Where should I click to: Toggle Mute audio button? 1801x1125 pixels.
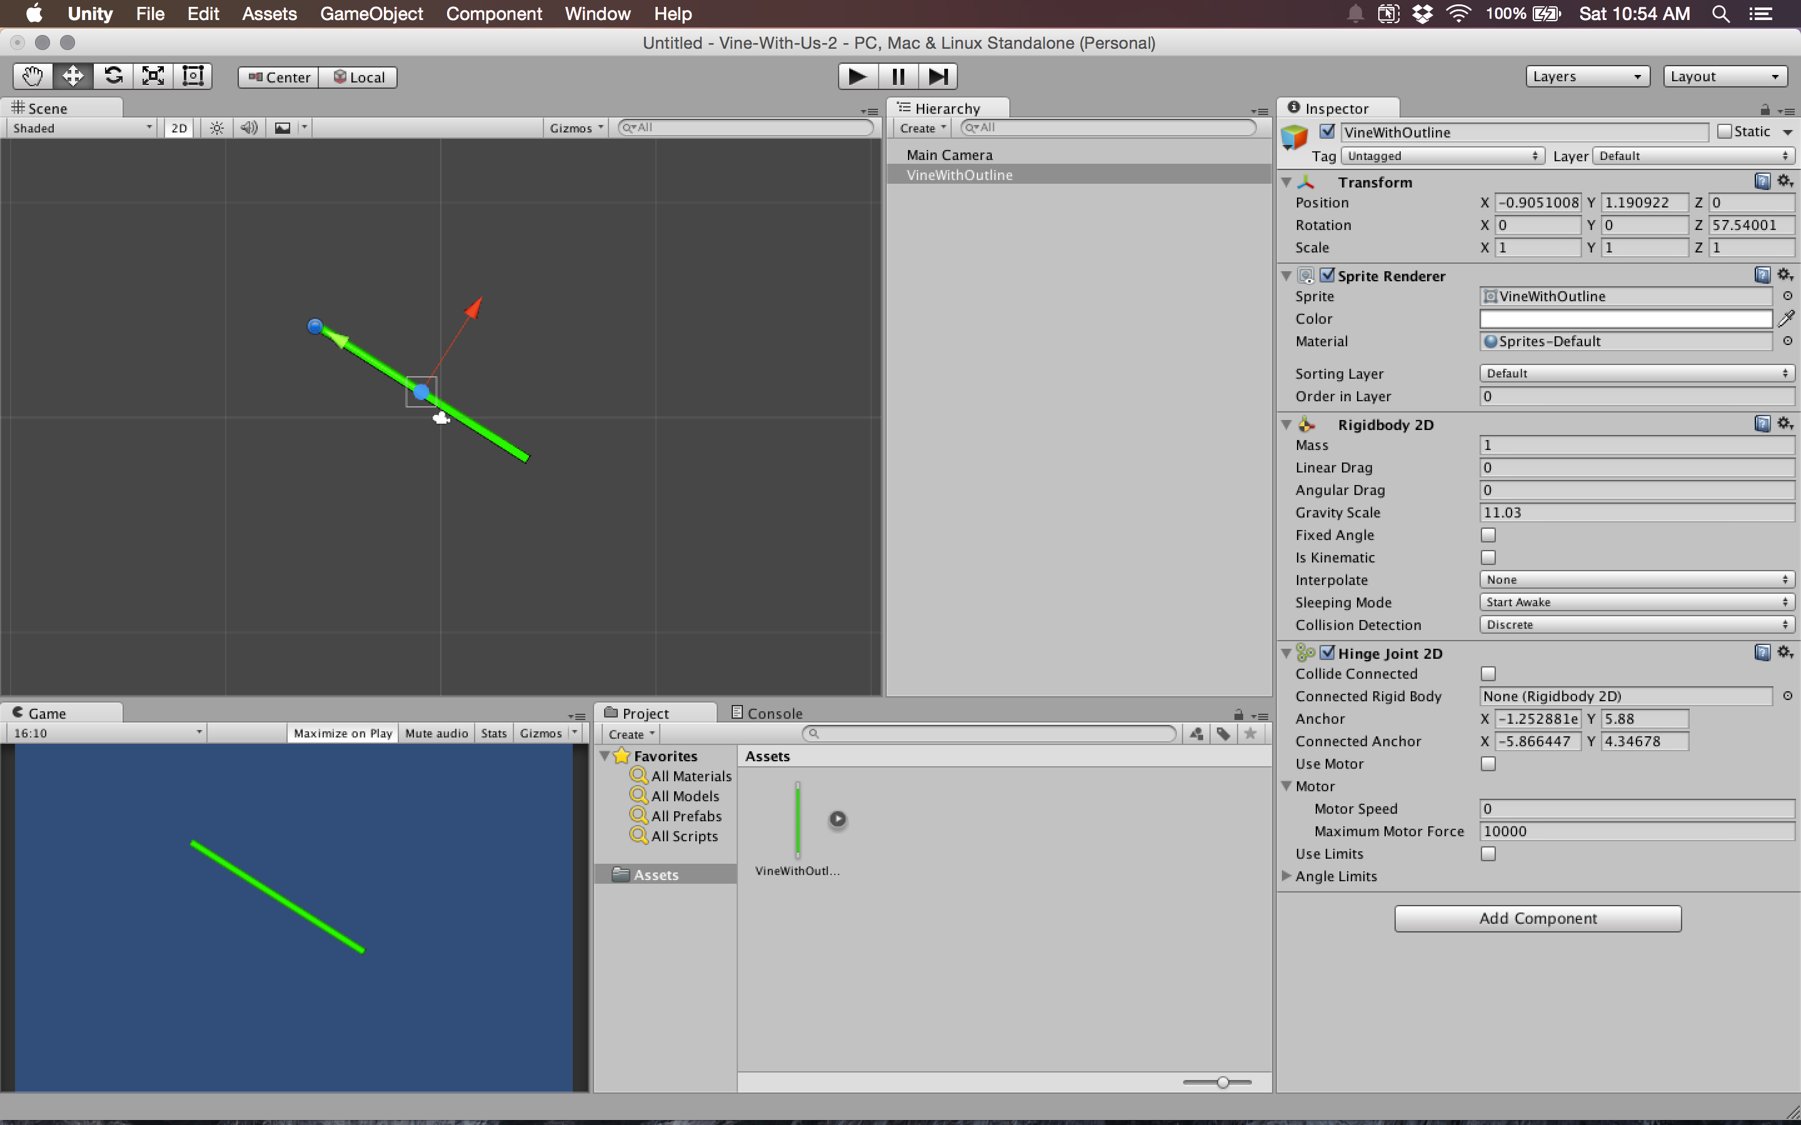click(x=436, y=734)
